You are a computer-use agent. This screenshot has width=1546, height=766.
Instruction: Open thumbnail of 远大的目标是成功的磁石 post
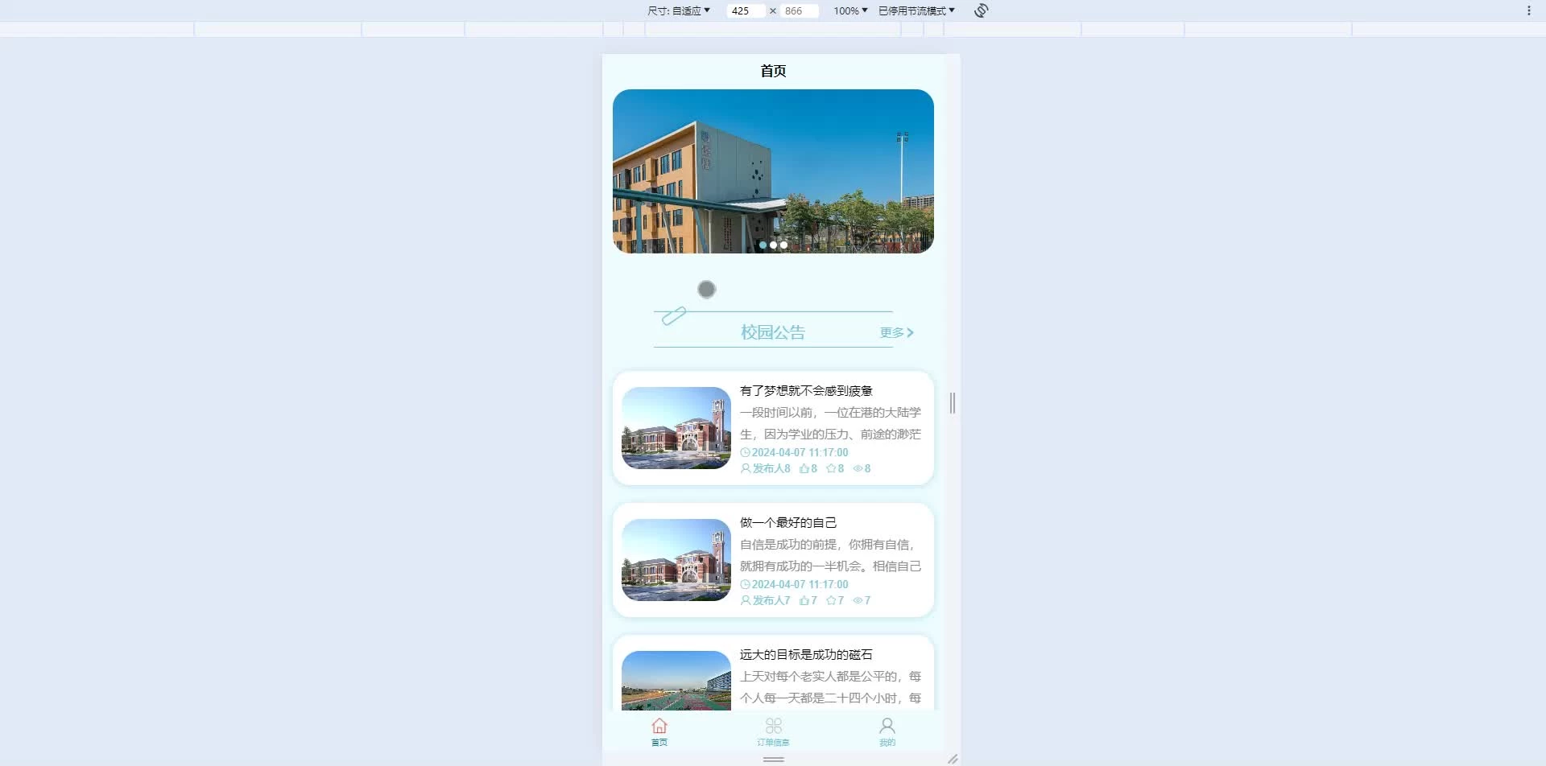click(x=676, y=681)
